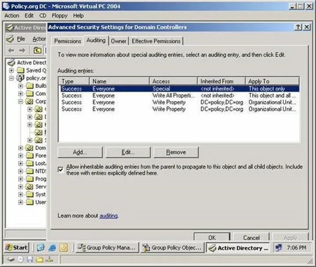Open the Virtual PC Help menu
316x267 pixels.
click(78, 16)
